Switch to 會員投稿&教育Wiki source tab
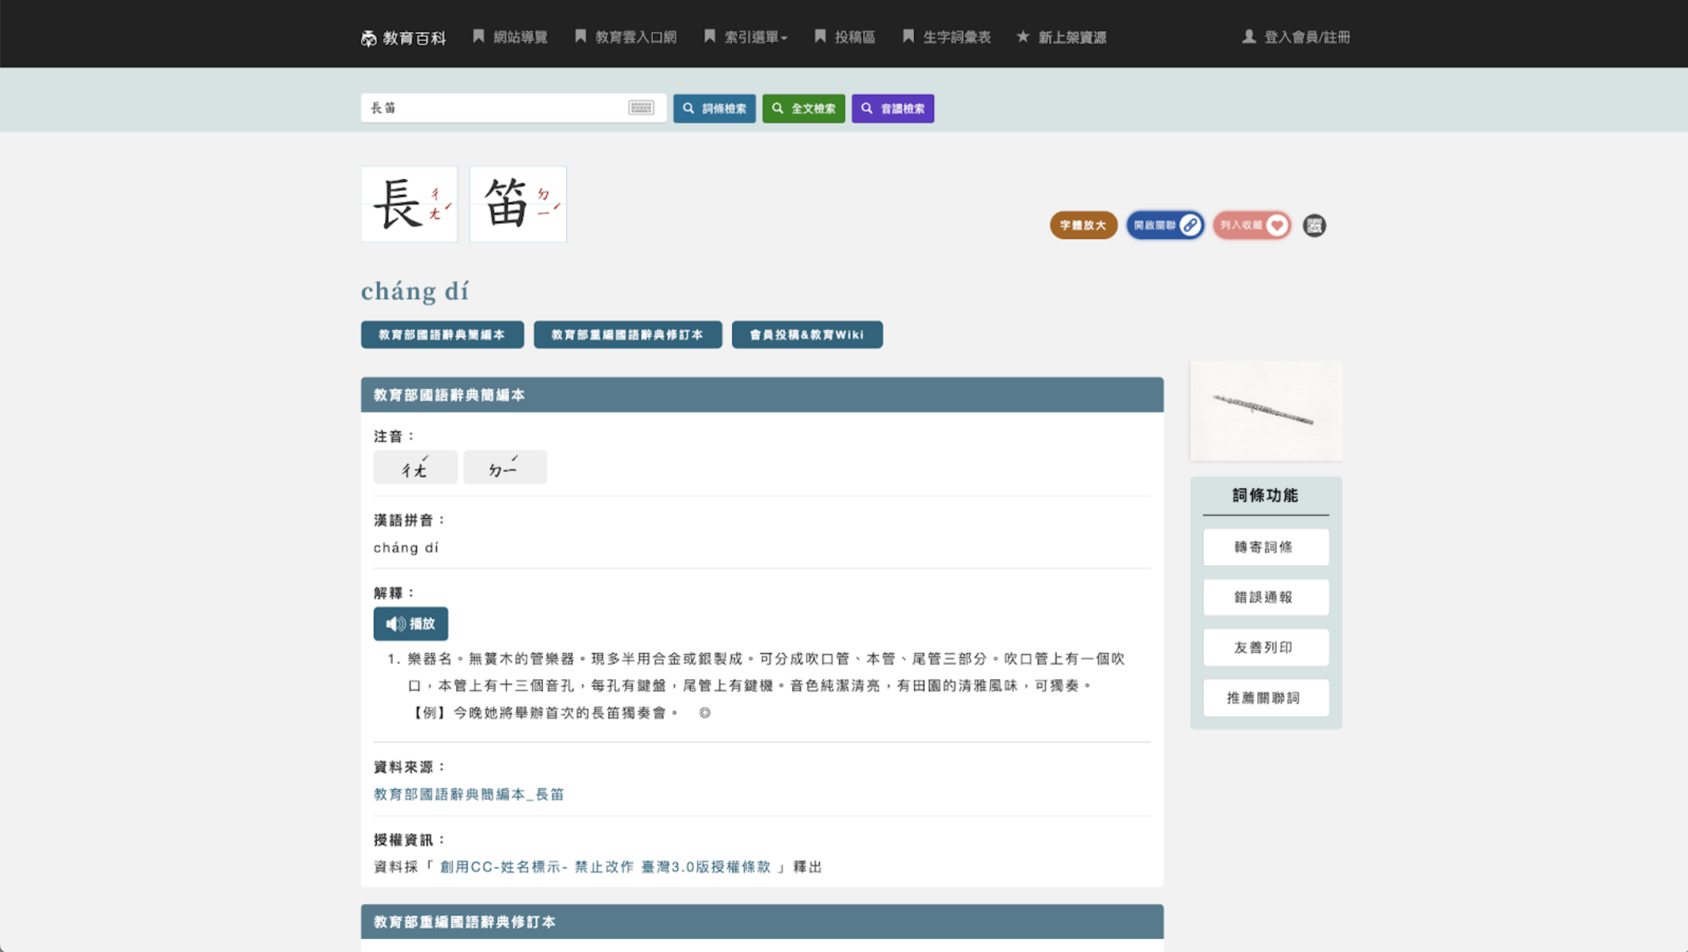The image size is (1688, 952). [x=807, y=335]
